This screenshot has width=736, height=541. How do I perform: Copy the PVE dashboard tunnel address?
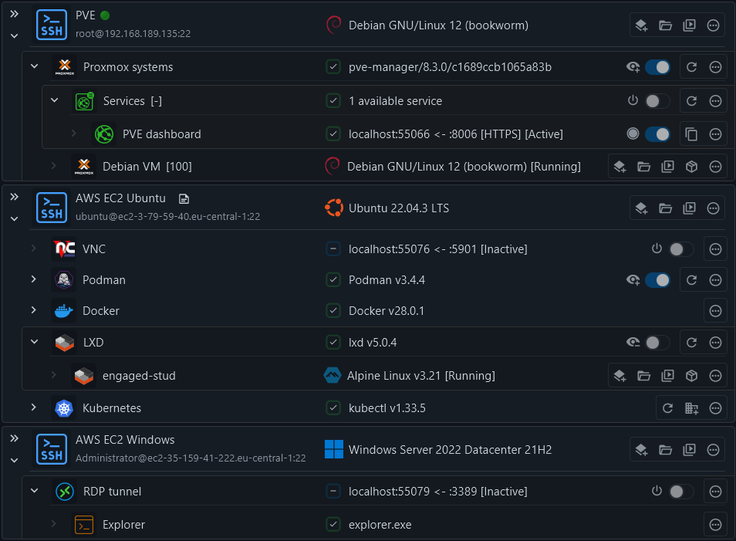tap(691, 134)
